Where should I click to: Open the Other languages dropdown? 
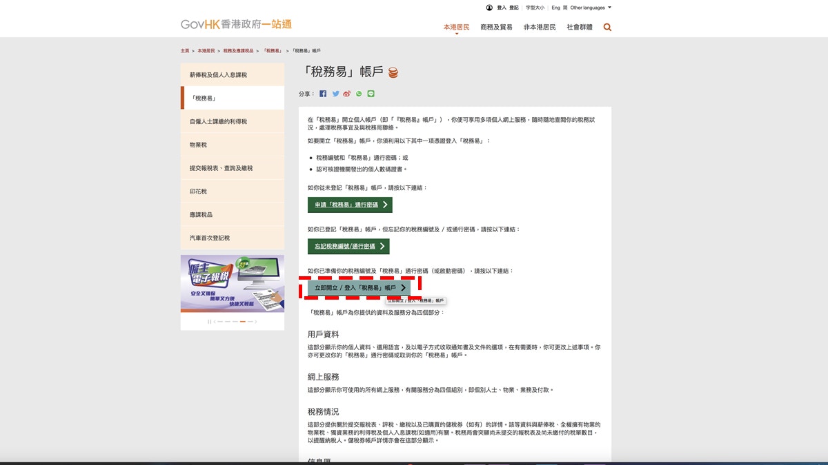587,7
